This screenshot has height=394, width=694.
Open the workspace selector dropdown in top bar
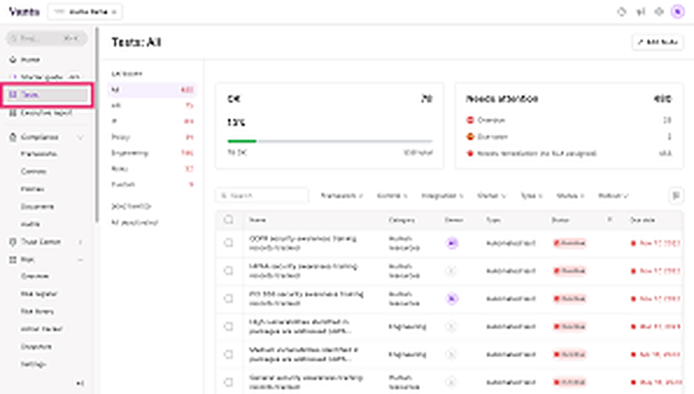coord(85,12)
